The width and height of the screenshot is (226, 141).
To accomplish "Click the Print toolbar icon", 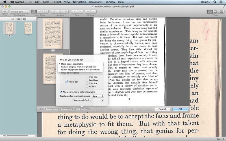I will (x=5, y=12).
